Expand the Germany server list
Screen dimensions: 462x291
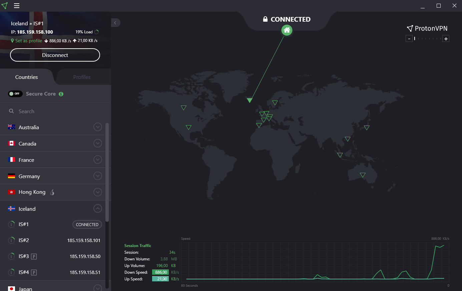(98, 176)
